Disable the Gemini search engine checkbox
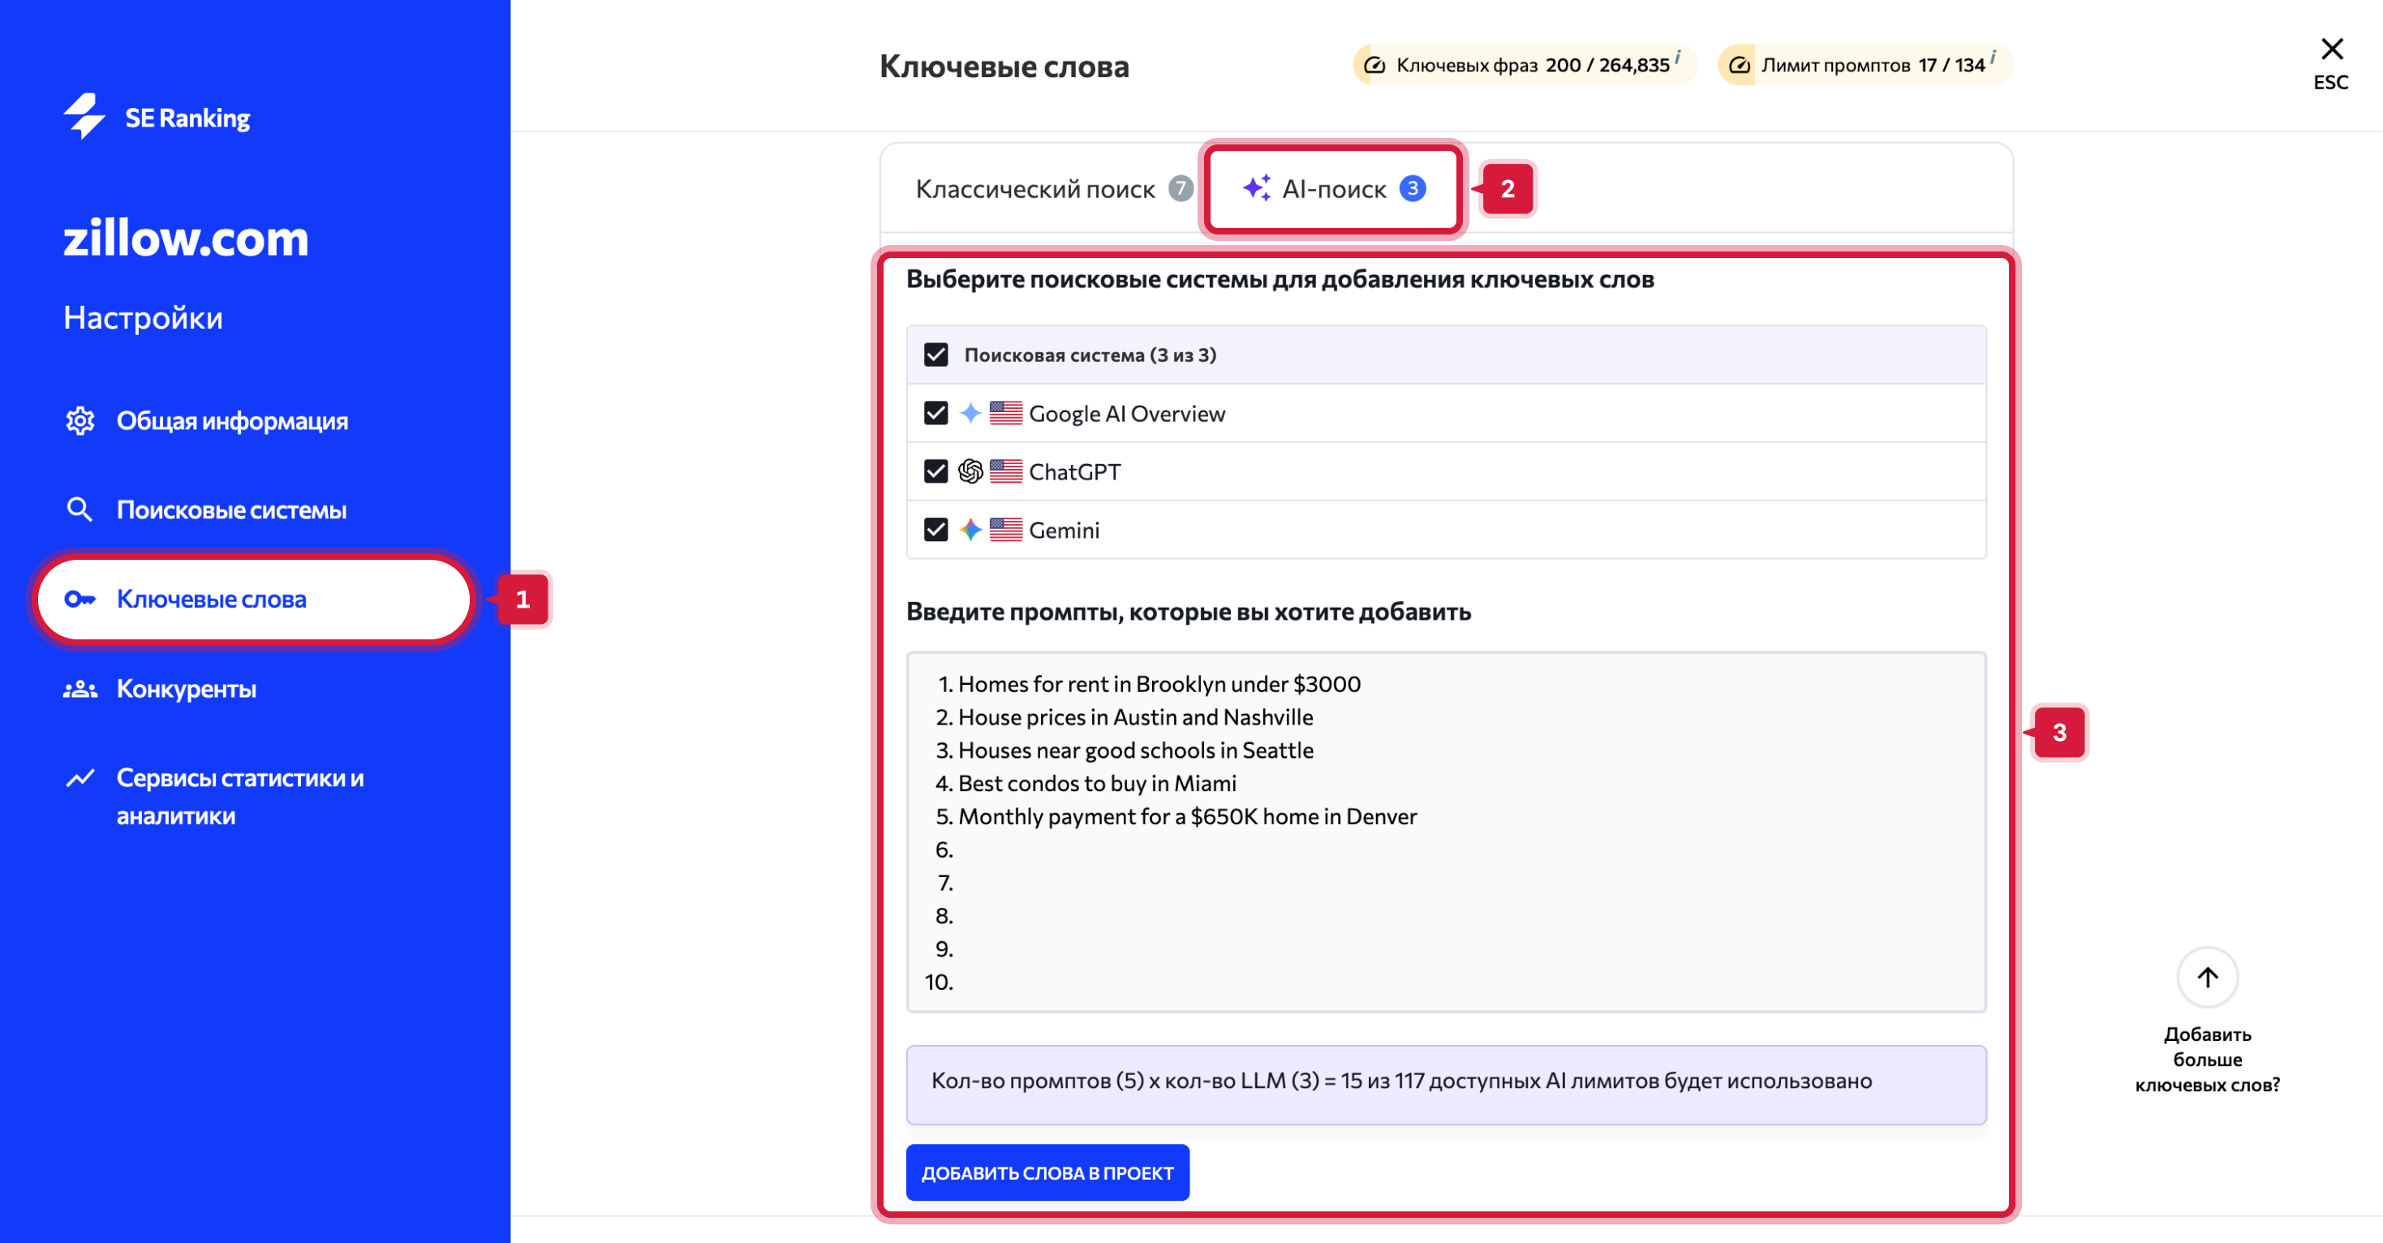This screenshot has height=1243, width=2383. 936,530
